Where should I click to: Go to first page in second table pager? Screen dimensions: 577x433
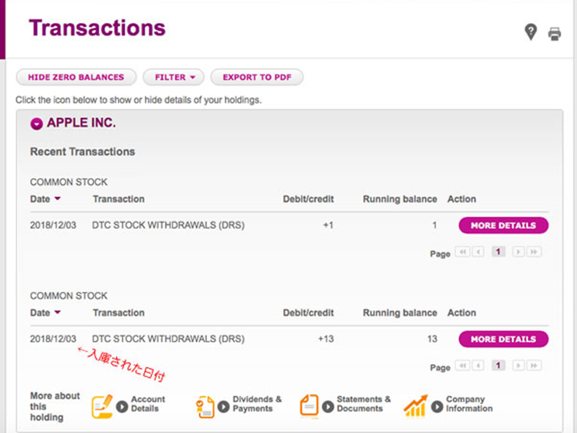tap(463, 365)
